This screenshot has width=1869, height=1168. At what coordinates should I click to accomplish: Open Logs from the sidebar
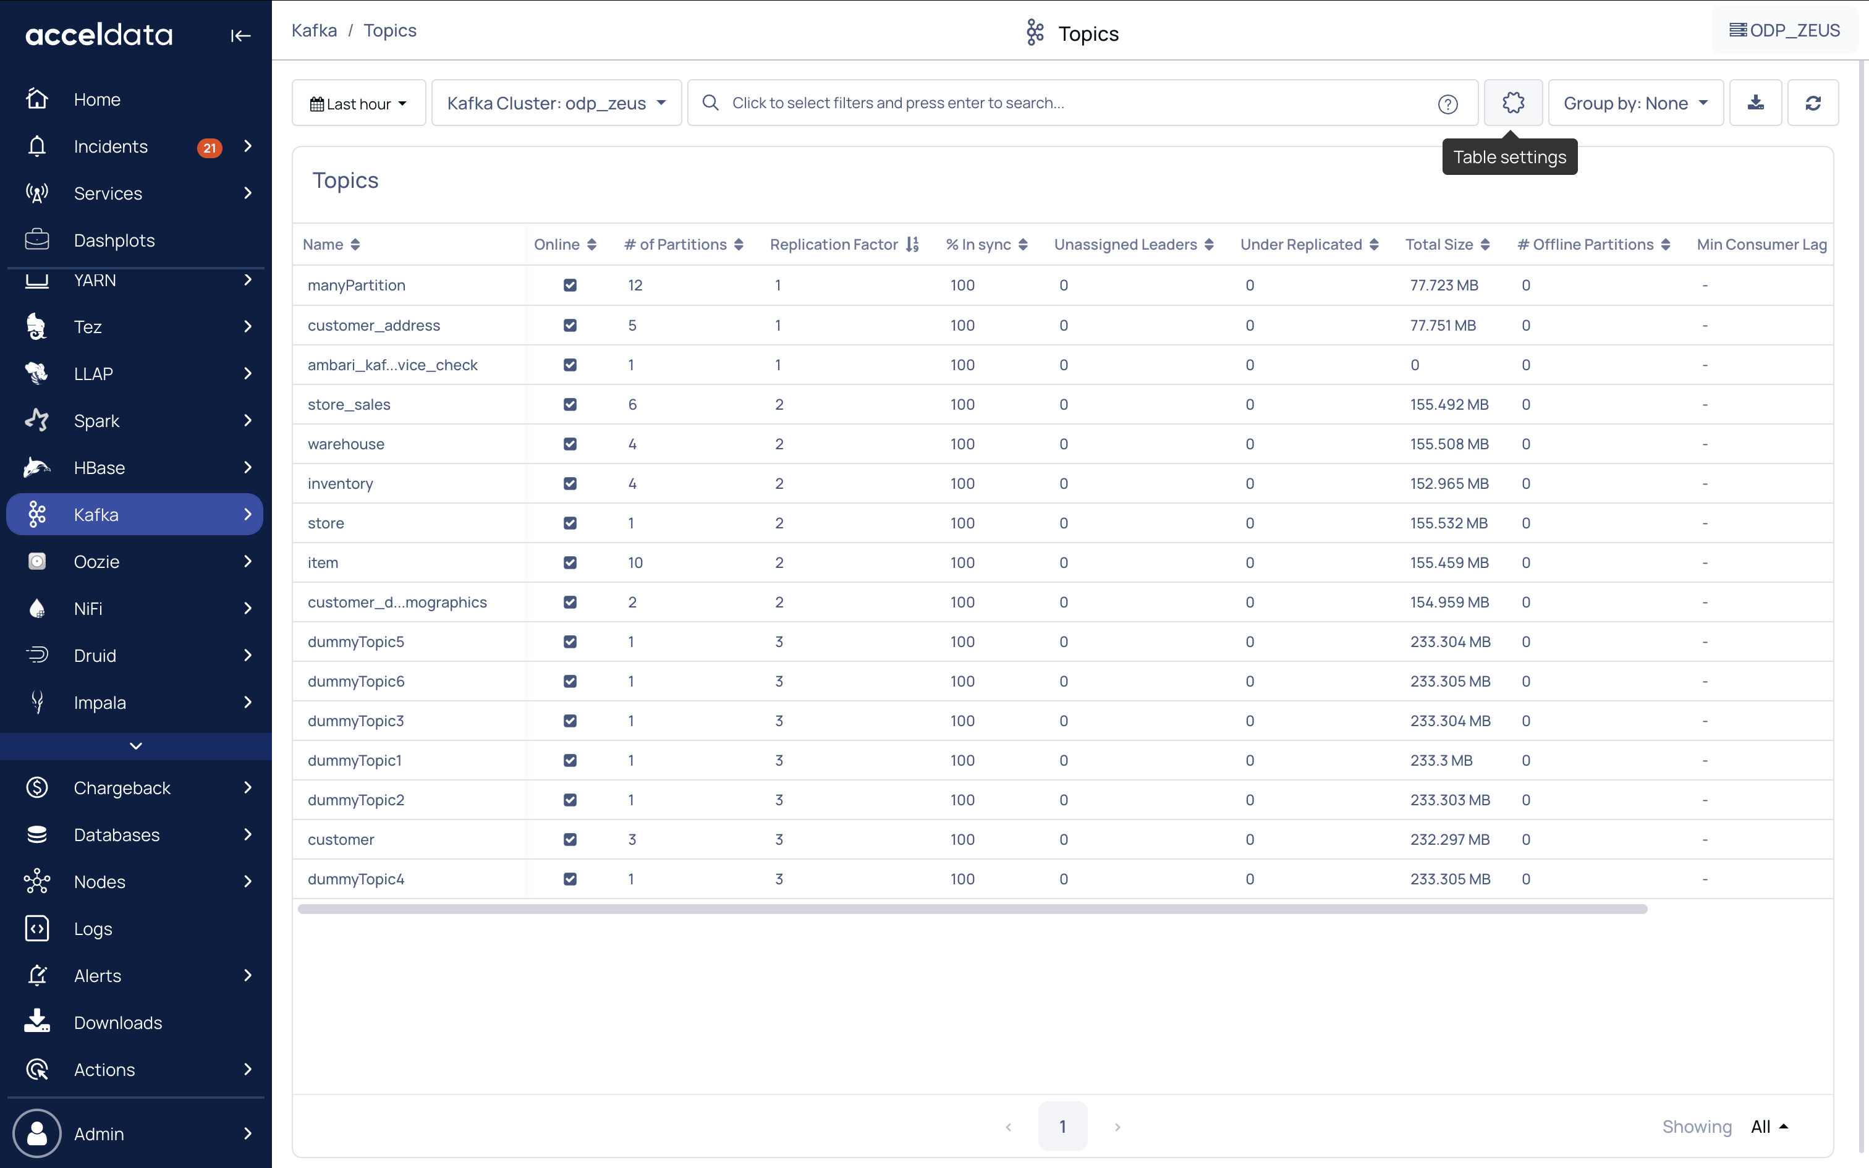pos(93,928)
